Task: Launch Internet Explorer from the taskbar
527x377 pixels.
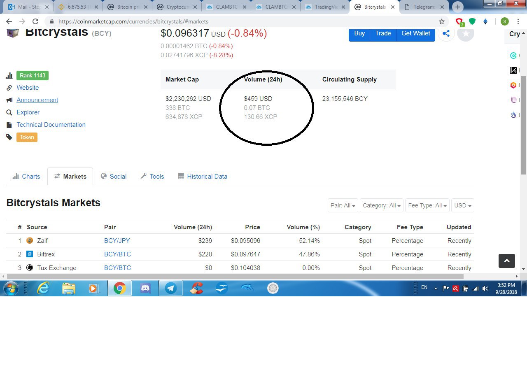Action: pos(43,288)
